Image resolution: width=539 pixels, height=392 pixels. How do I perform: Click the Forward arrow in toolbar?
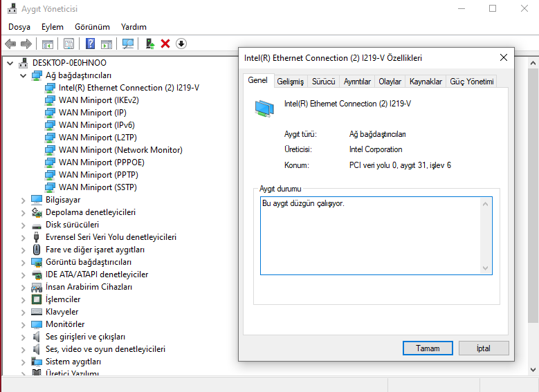(x=26, y=44)
